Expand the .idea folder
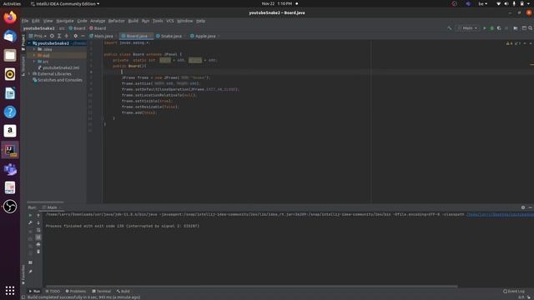534x300 pixels. click(34, 49)
